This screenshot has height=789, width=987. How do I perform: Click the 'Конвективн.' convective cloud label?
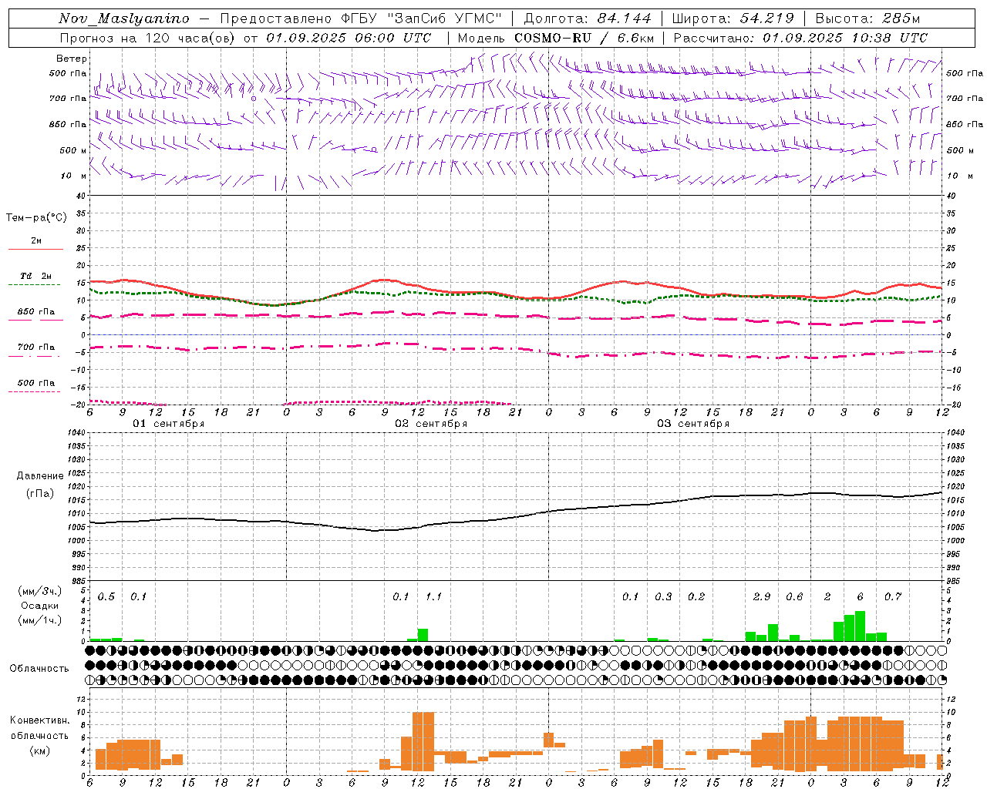(x=39, y=720)
